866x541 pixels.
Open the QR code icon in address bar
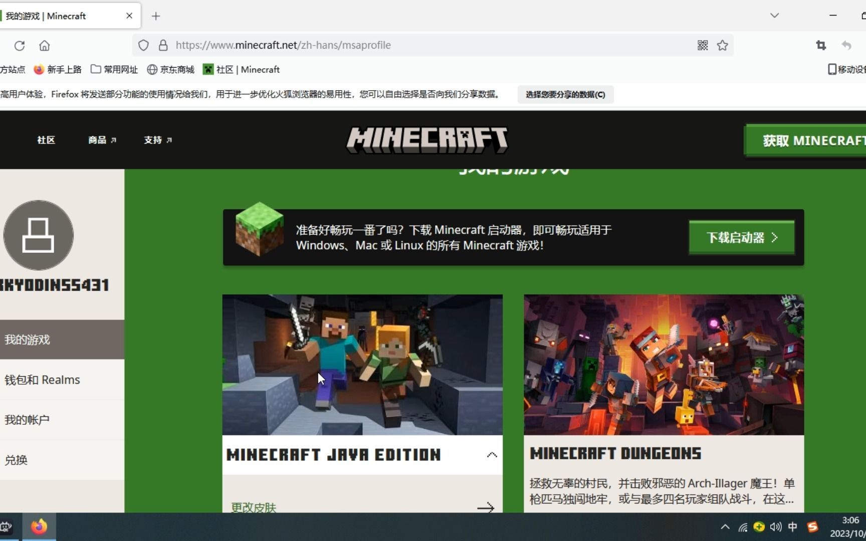(x=703, y=45)
